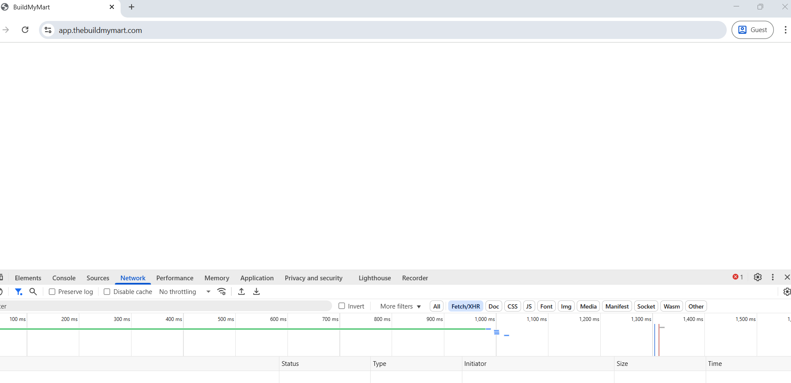This screenshot has width=791, height=383.
Task: Toggle the Manifest filter
Action: [617, 306]
